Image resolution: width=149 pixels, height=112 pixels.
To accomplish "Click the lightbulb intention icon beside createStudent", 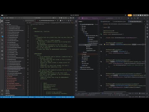I will tap(105, 44).
